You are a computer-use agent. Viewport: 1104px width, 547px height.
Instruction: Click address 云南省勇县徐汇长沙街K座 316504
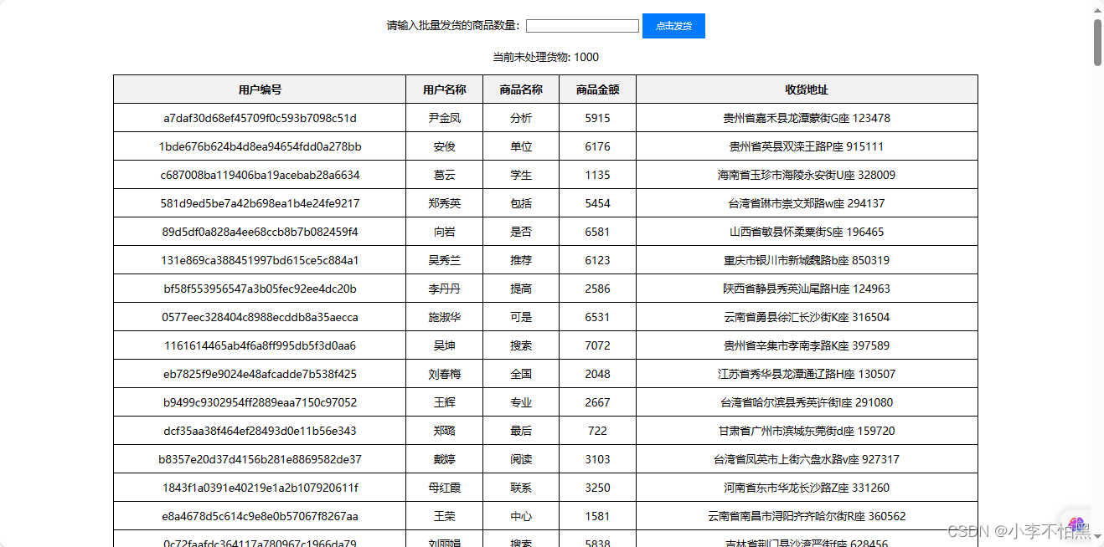807,317
